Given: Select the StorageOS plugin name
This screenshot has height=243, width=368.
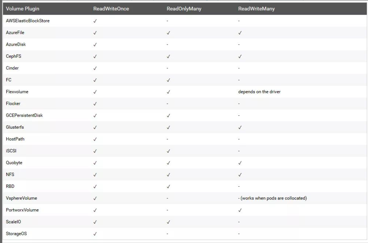Looking at the screenshot, I should point(16,234).
